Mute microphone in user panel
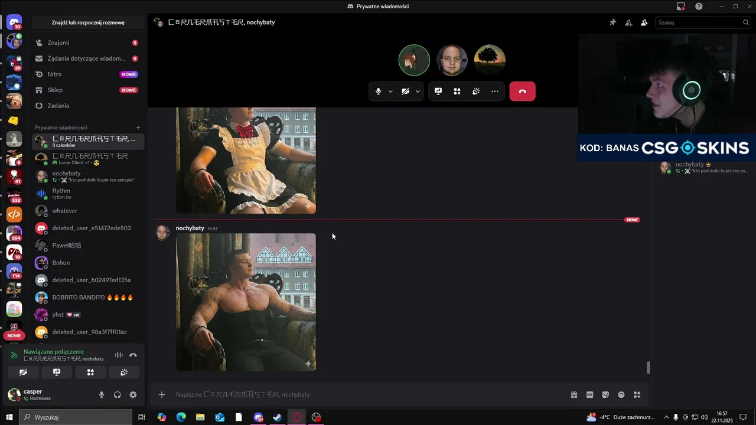 click(102, 395)
